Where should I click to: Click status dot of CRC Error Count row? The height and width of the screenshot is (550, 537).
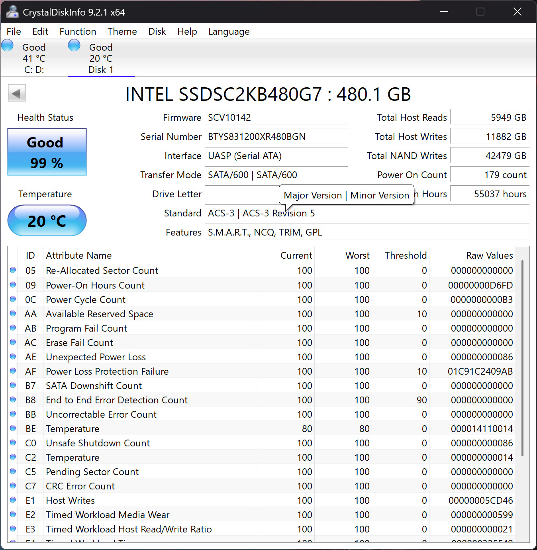(13, 486)
